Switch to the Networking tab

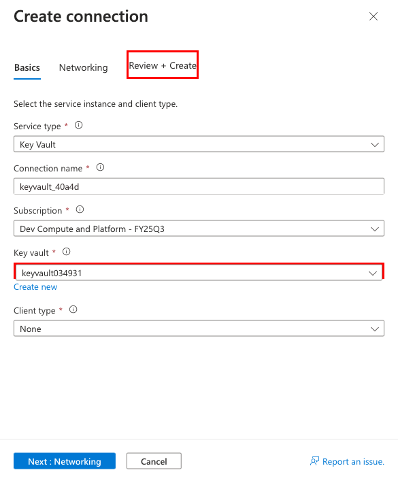coord(84,67)
